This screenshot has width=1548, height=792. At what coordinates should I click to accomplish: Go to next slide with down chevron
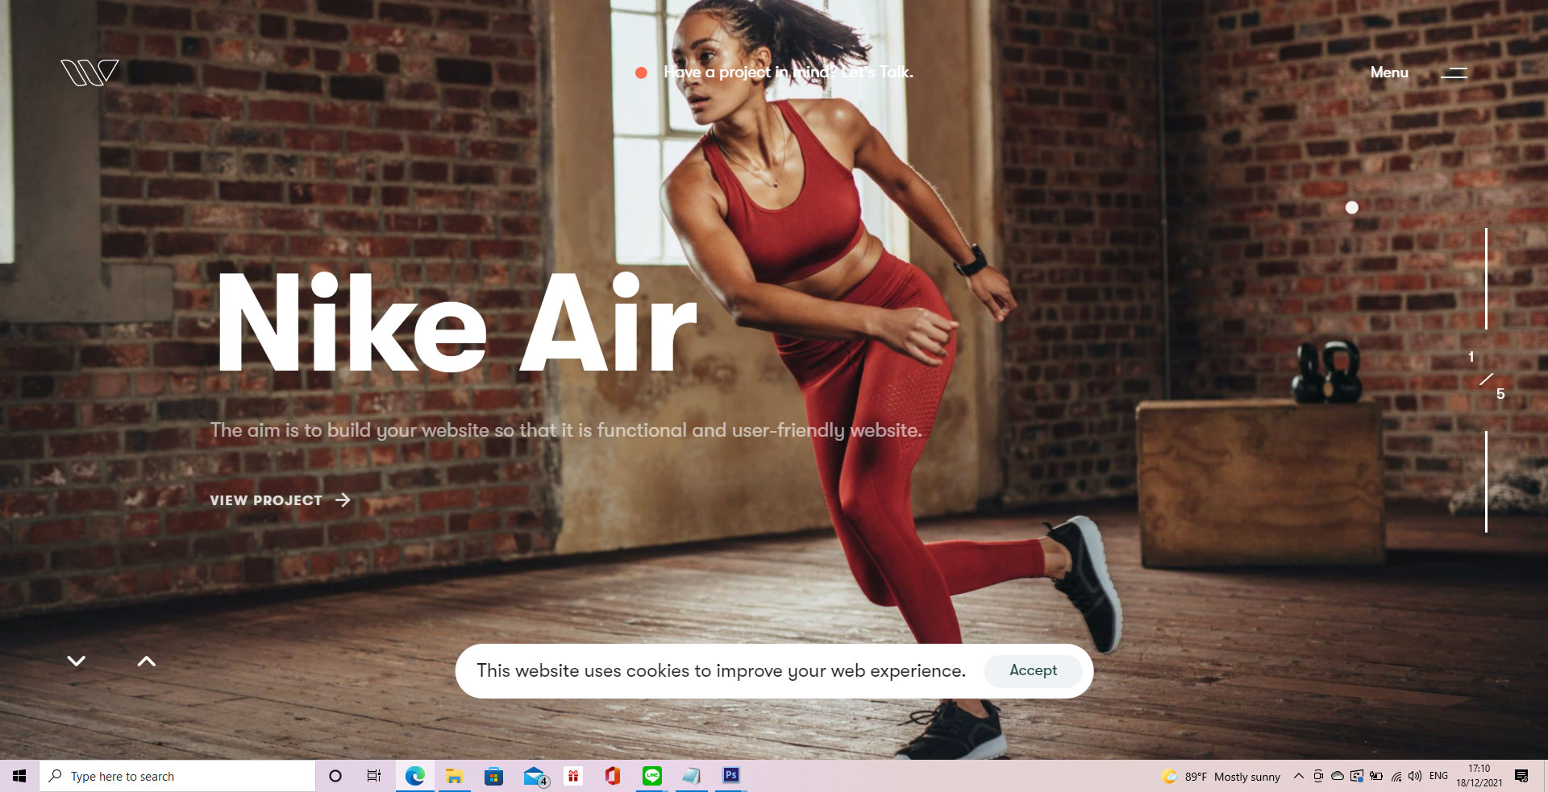77,661
